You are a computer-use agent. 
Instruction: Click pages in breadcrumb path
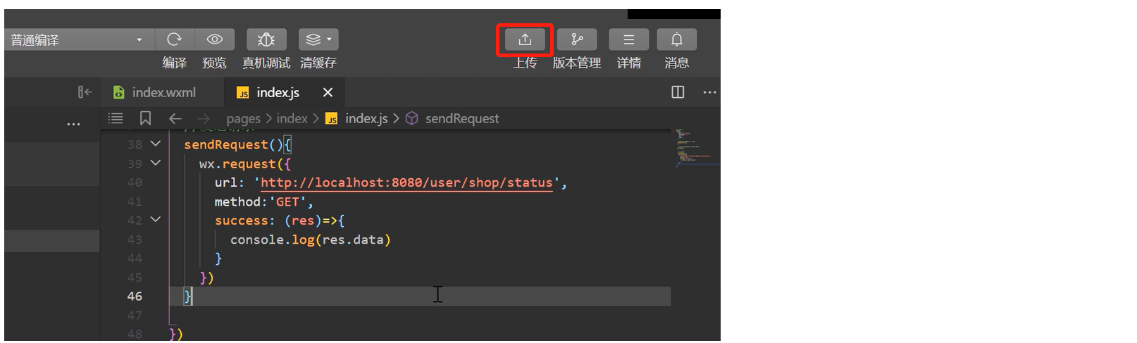(244, 119)
